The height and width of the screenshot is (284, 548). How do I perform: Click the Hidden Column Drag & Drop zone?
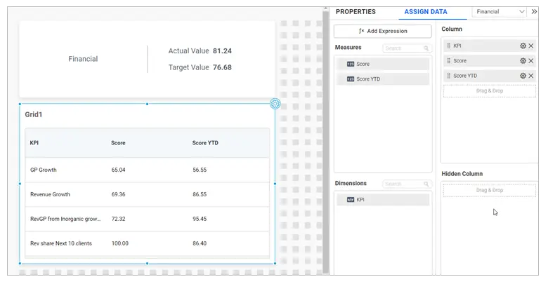pyautogui.click(x=489, y=190)
